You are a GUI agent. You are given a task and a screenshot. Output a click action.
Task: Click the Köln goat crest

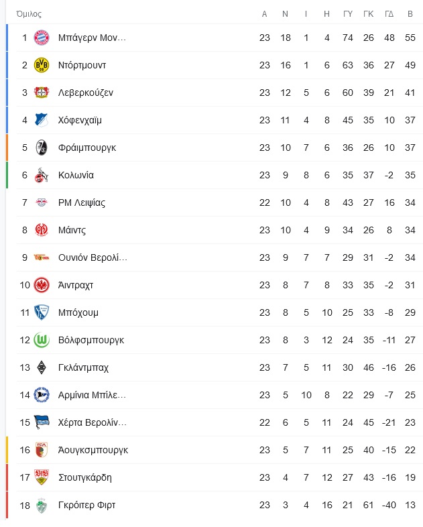(x=42, y=175)
